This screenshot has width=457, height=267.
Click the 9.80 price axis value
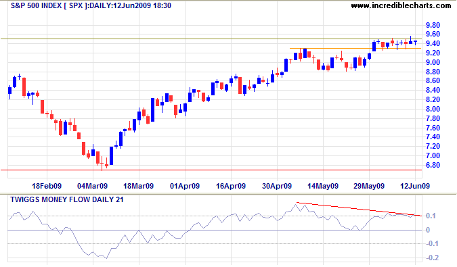[433, 25]
